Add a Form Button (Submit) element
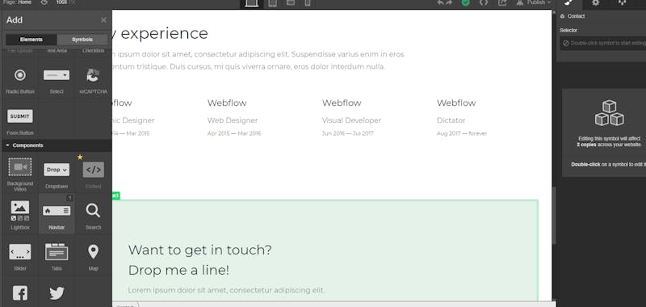Screen dimensions: 646x307 coord(19,120)
